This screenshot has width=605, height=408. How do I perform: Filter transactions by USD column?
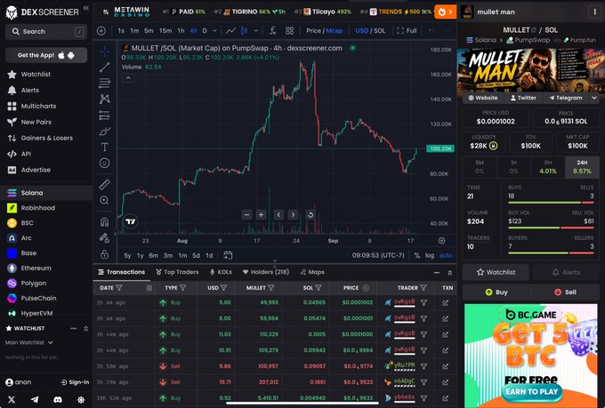(x=224, y=288)
